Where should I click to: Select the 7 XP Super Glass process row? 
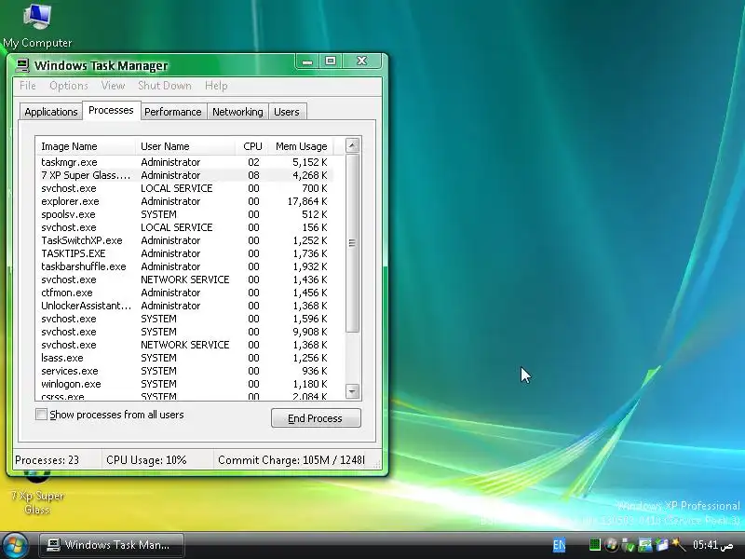(x=184, y=175)
